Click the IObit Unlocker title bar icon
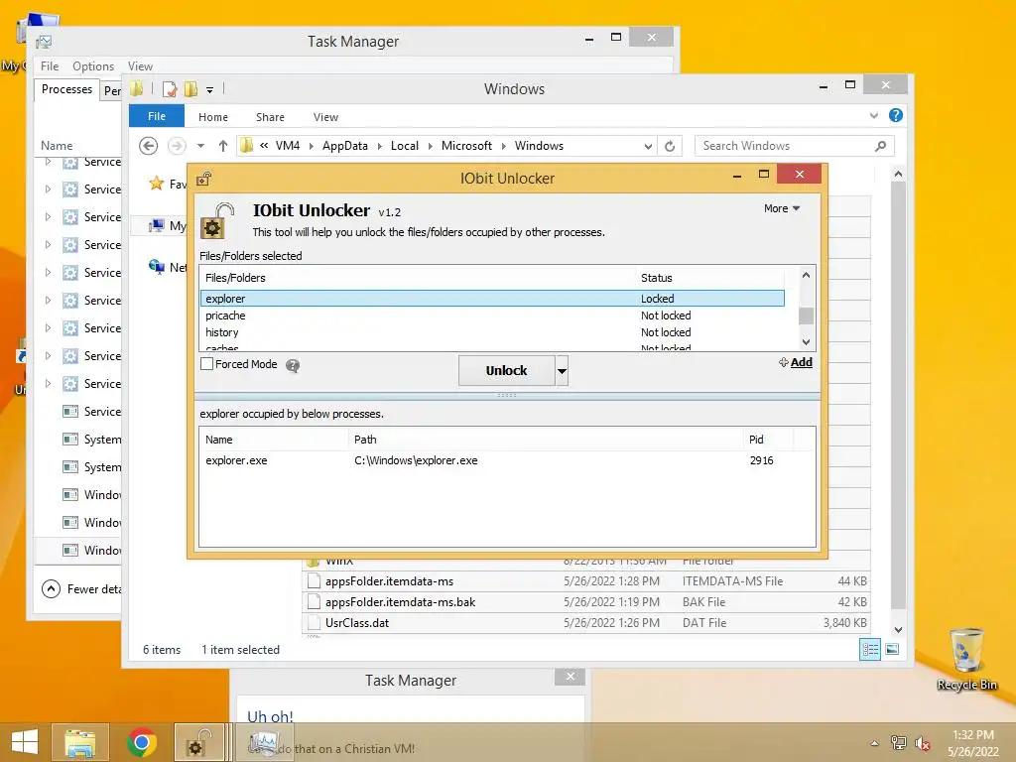Screen dimensions: 1016x762 (204, 179)
